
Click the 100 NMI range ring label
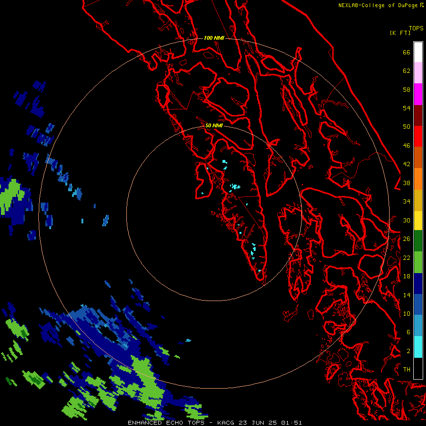point(214,38)
